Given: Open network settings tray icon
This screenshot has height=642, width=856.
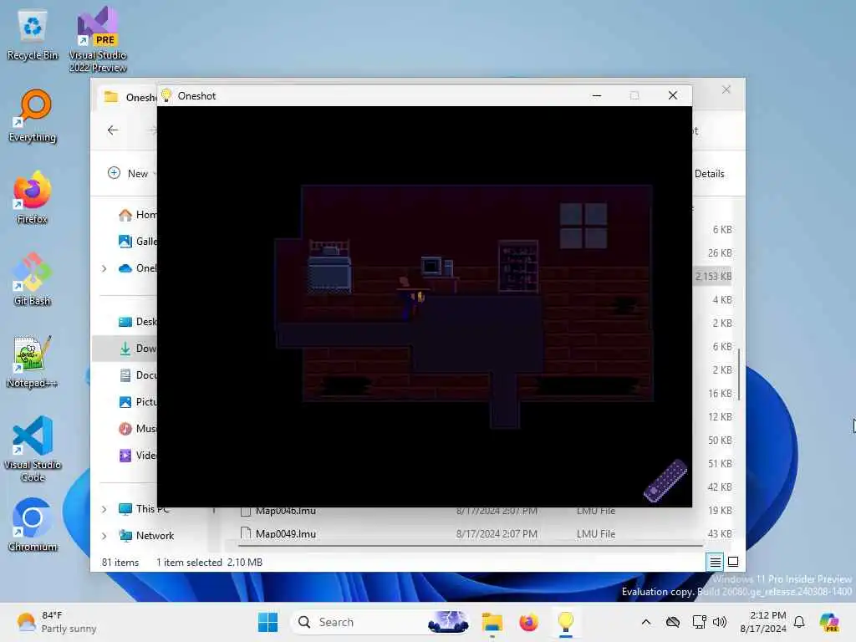Looking at the screenshot, I should 699,622.
